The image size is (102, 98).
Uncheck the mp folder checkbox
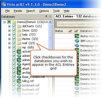14,47
